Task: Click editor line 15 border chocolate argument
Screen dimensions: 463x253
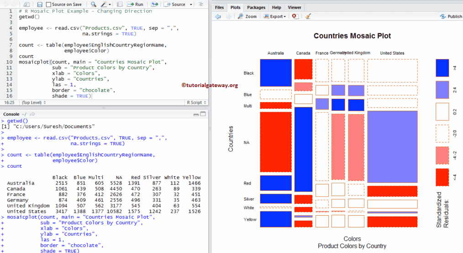Action: pos(84,90)
